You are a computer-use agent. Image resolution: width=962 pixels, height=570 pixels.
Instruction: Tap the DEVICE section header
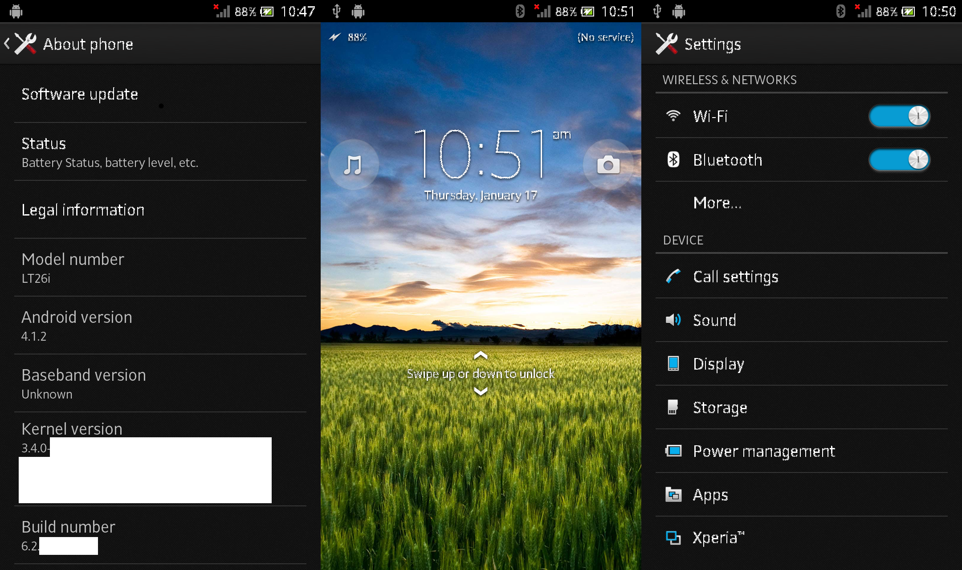pyautogui.click(x=683, y=240)
